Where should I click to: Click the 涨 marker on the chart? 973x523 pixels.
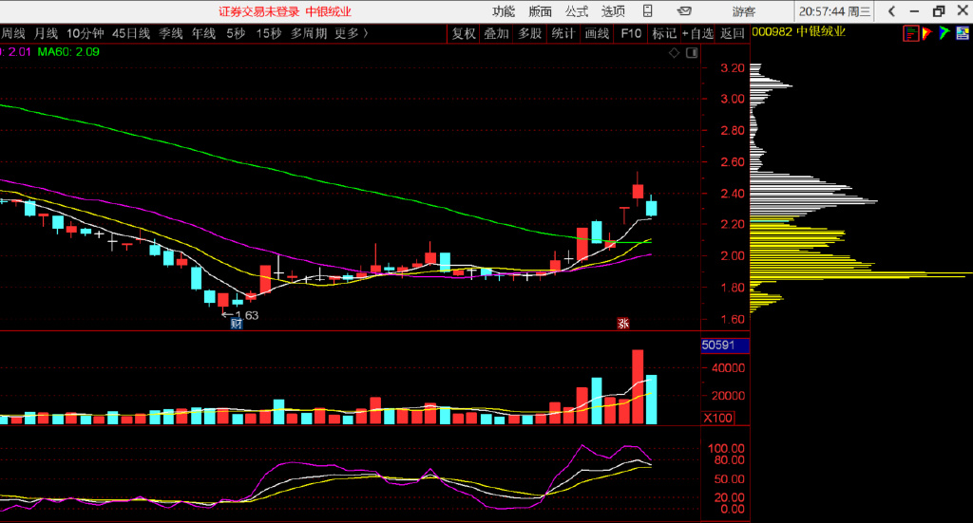(x=624, y=323)
